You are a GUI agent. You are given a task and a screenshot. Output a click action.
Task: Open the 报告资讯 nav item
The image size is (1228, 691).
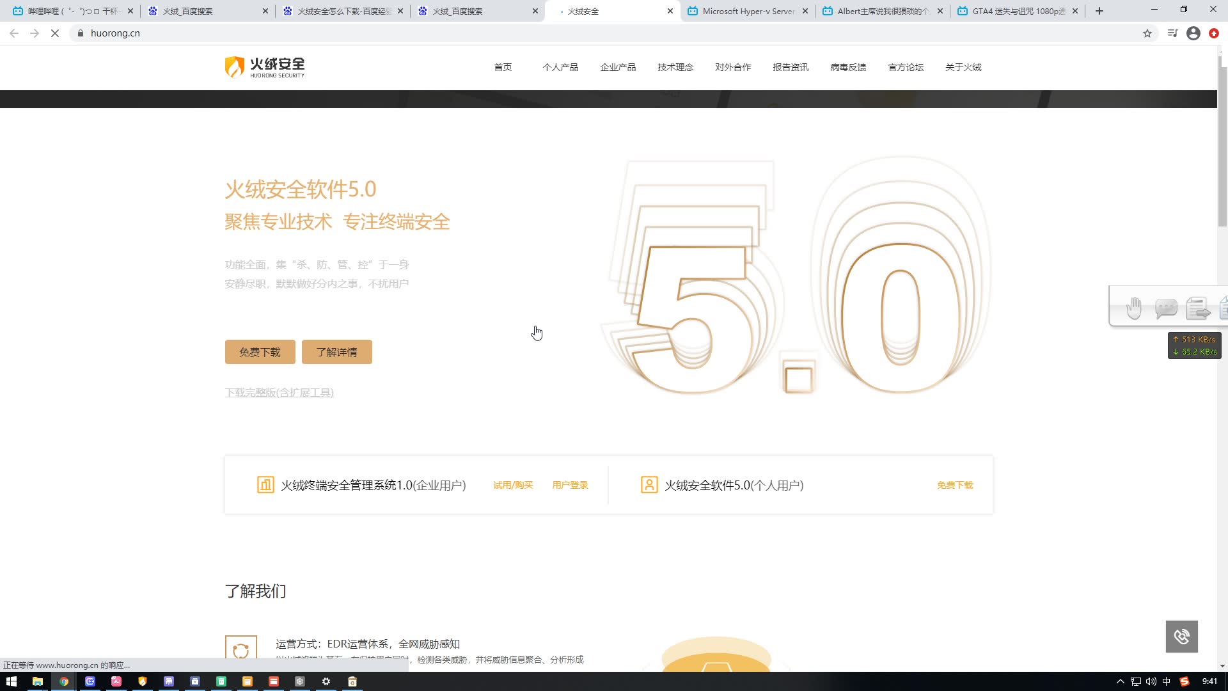click(x=791, y=67)
